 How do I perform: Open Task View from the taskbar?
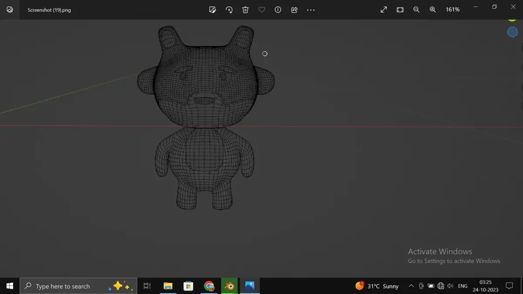pyautogui.click(x=147, y=286)
